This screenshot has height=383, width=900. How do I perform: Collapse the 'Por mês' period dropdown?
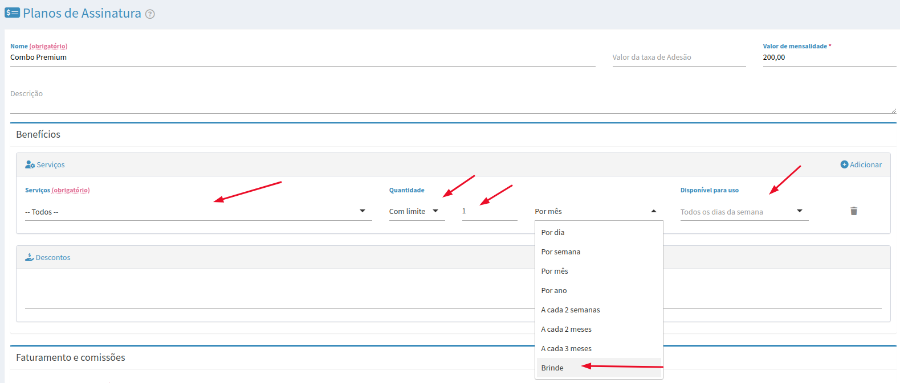(x=598, y=211)
